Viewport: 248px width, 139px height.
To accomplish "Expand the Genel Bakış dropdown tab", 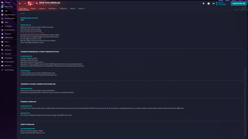I will coord(24,8).
